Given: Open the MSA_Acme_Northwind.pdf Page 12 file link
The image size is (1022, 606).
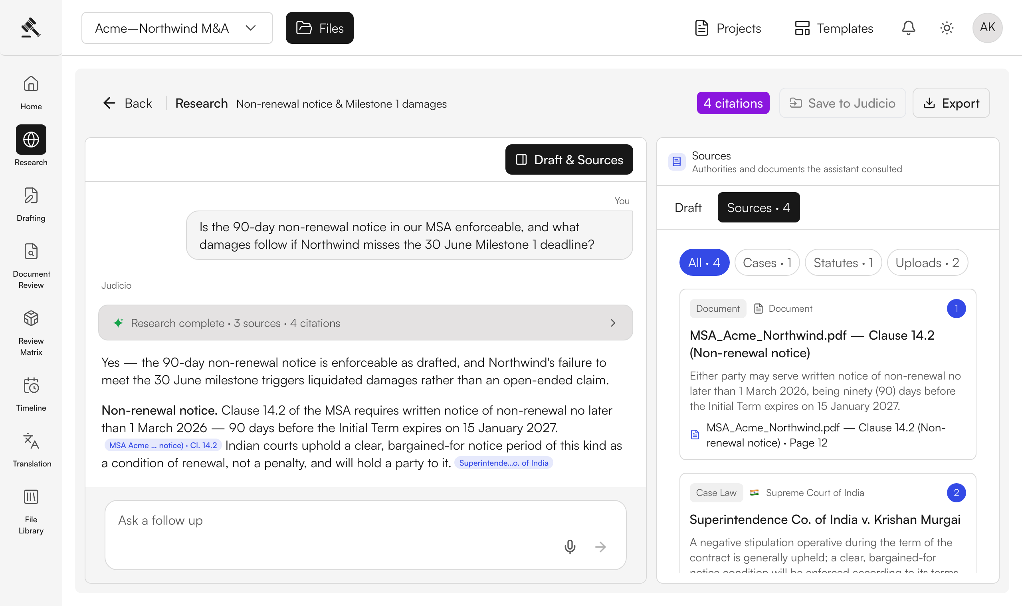Looking at the screenshot, I should [x=826, y=435].
